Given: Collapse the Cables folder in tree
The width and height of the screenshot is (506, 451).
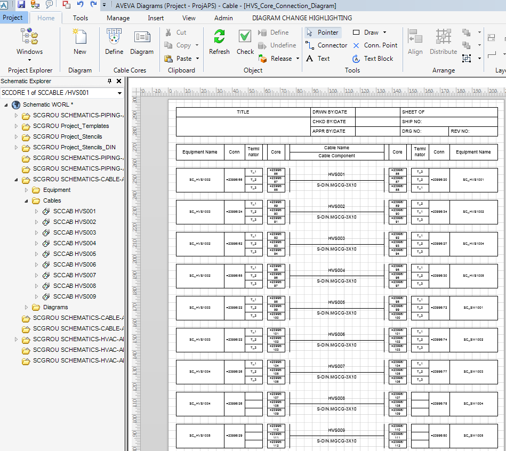Looking at the screenshot, I should pyautogui.click(x=26, y=201).
